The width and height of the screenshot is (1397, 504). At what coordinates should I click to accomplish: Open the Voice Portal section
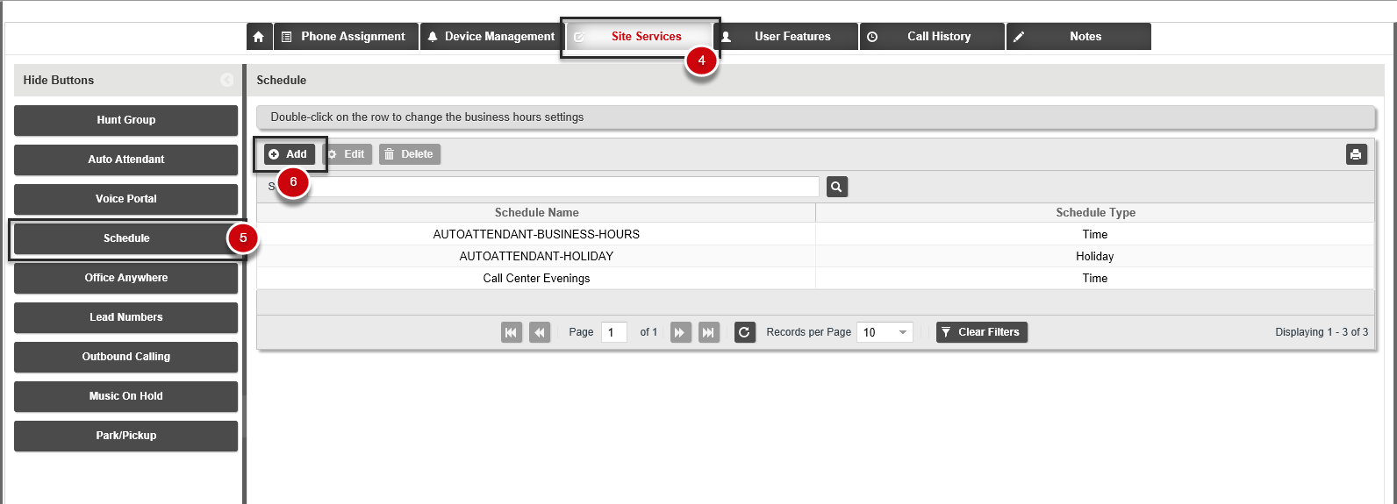pyautogui.click(x=126, y=199)
